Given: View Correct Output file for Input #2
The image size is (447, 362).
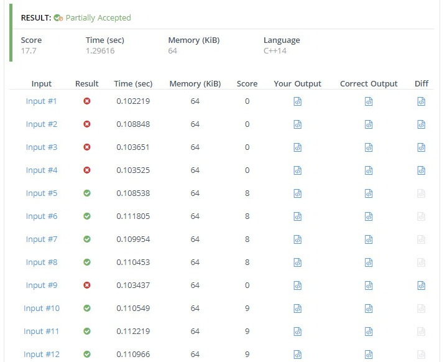Looking at the screenshot, I should [369, 124].
